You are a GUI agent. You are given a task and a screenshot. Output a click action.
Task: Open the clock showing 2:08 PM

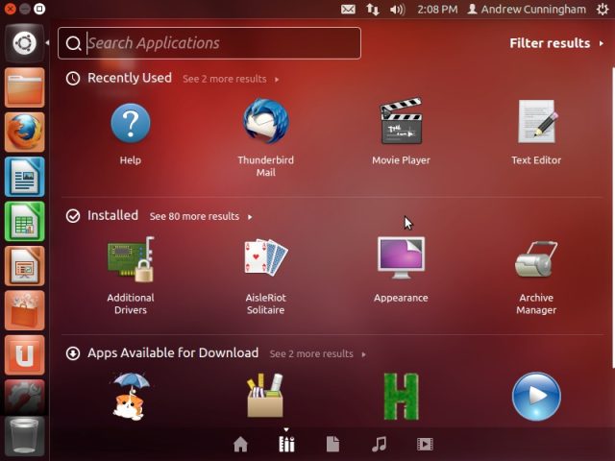(437, 9)
